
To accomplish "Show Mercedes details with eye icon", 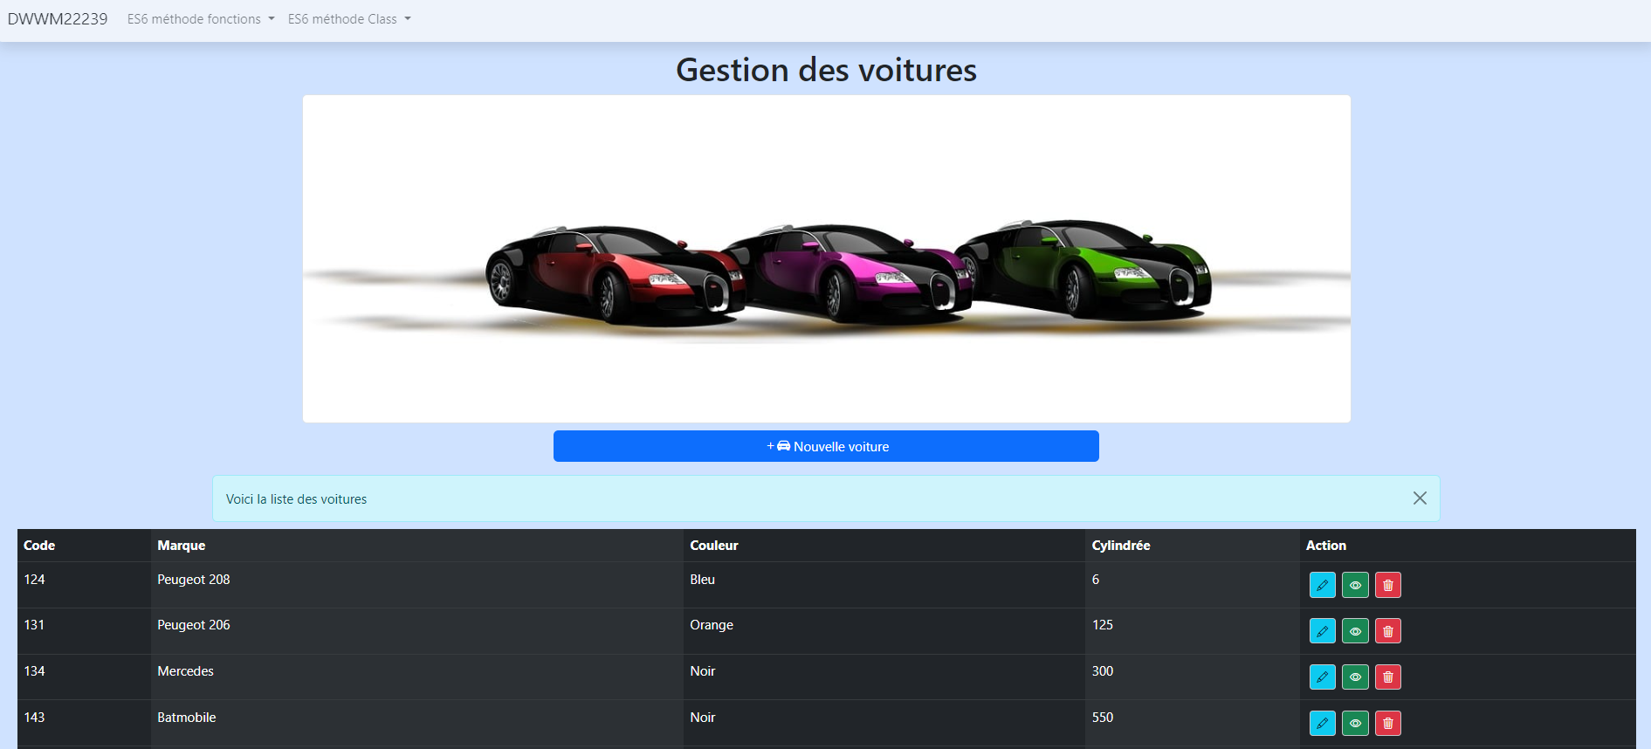I will click(1355, 677).
